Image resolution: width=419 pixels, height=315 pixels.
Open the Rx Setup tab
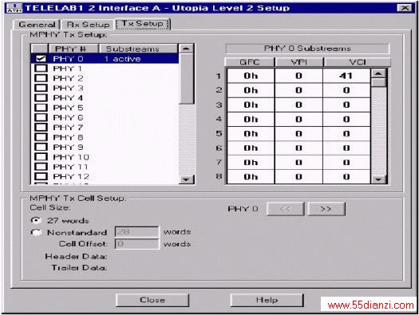click(x=88, y=25)
